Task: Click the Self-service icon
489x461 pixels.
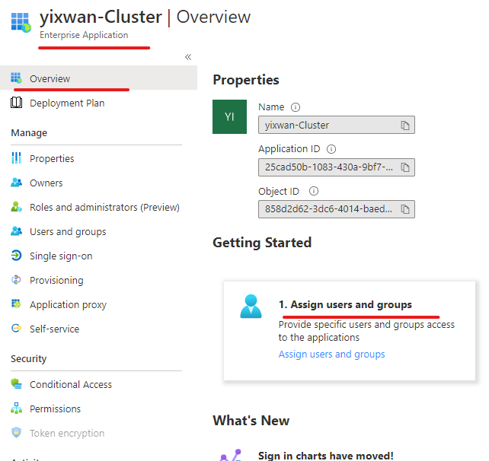Action: 16,329
